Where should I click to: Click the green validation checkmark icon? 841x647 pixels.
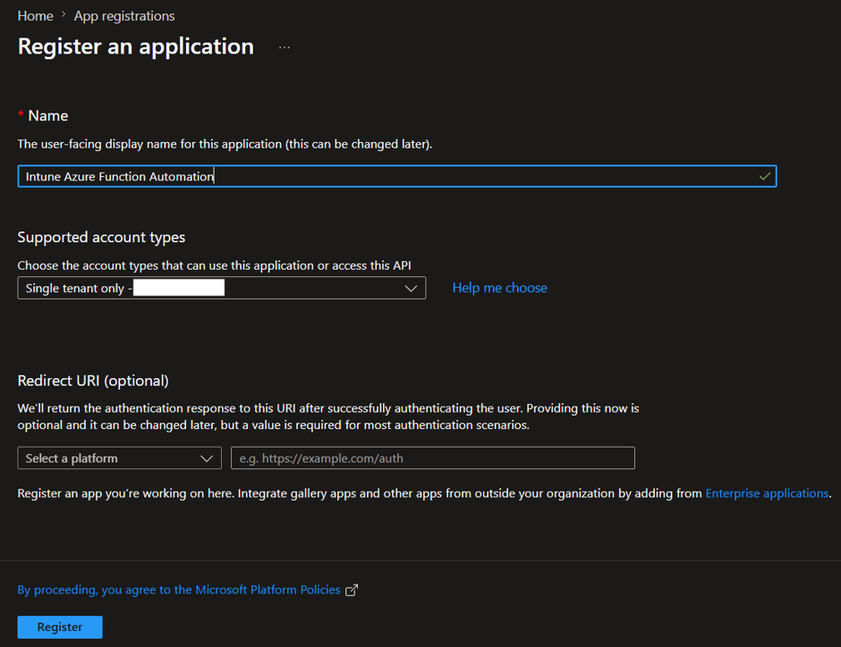(765, 176)
